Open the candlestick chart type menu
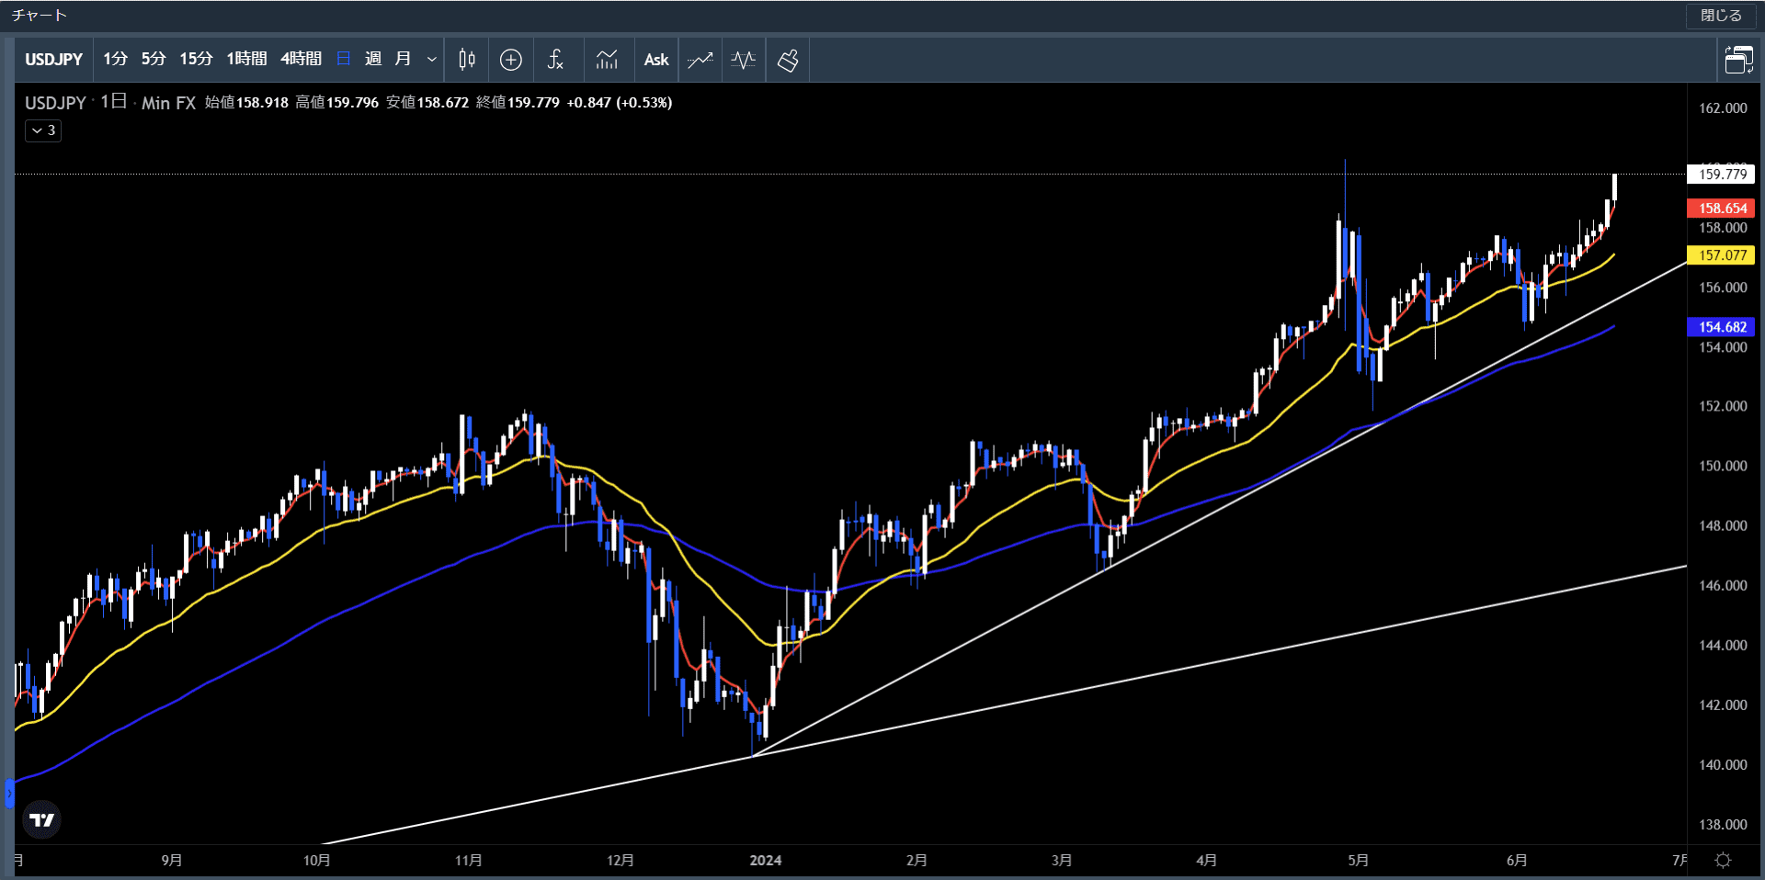The height and width of the screenshot is (880, 1765). 467,60
